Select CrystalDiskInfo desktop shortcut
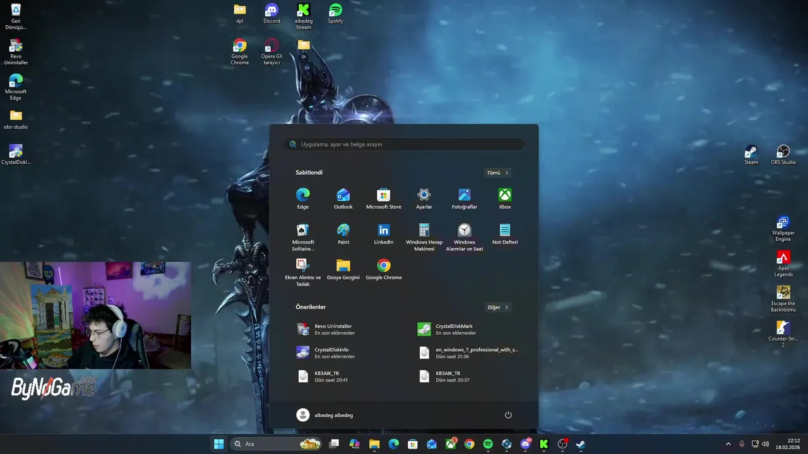808x454 pixels. coord(16,154)
